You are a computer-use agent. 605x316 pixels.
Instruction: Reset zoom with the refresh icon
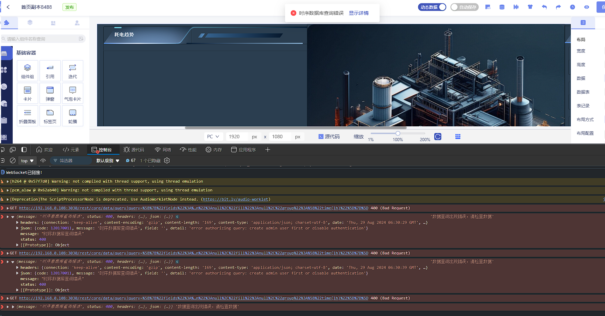coord(438,137)
